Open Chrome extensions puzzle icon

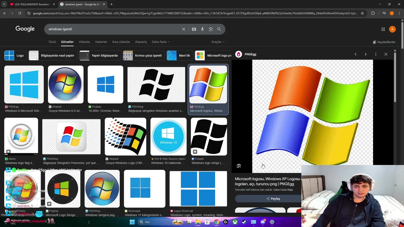[x=373, y=13]
